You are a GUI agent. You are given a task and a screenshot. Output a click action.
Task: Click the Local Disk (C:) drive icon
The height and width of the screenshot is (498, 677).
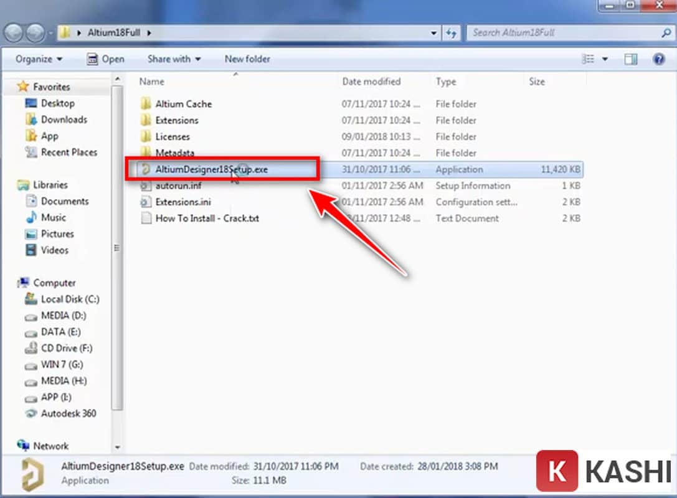tap(31, 299)
